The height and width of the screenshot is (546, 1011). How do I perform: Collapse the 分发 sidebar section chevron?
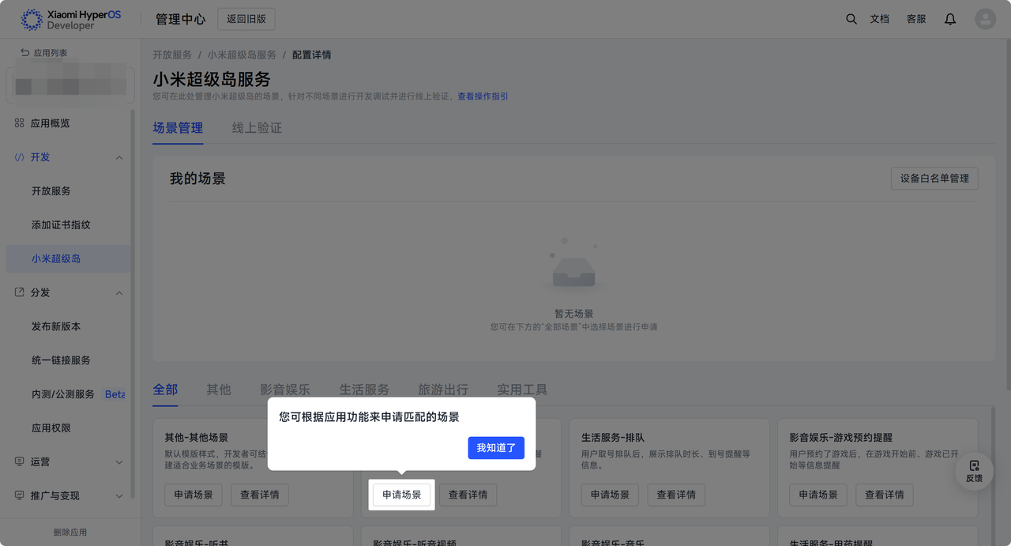click(x=119, y=293)
